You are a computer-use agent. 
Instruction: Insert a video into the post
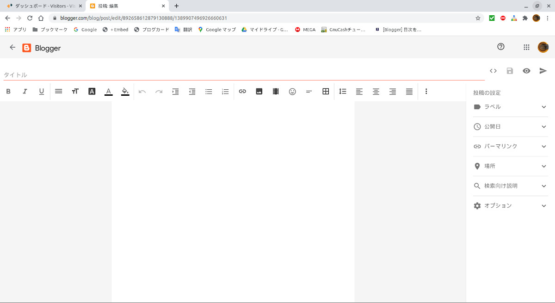(276, 92)
